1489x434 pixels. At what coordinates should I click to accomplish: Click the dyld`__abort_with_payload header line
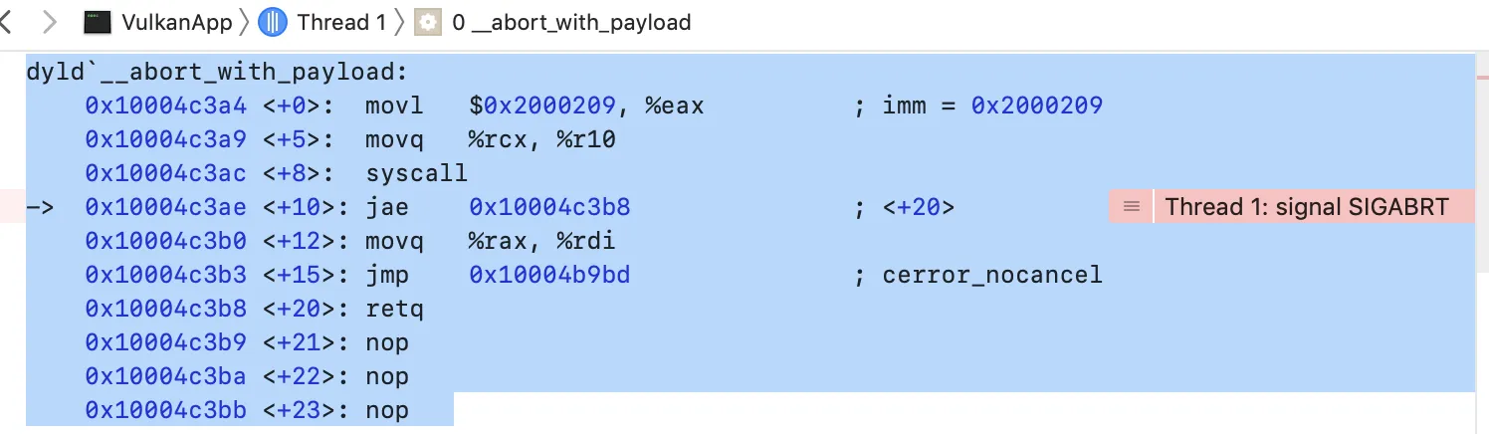pyautogui.click(x=218, y=72)
